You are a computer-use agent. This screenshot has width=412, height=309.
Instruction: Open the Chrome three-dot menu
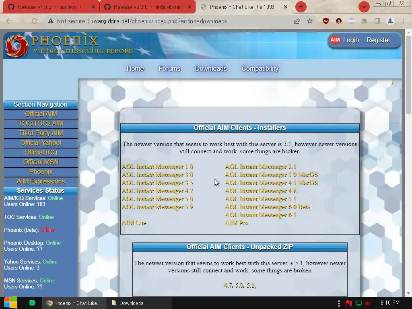403,21
